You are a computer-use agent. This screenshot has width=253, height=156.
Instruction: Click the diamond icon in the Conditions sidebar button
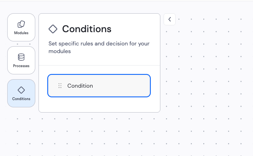pyautogui.click(x=21, y=90)
